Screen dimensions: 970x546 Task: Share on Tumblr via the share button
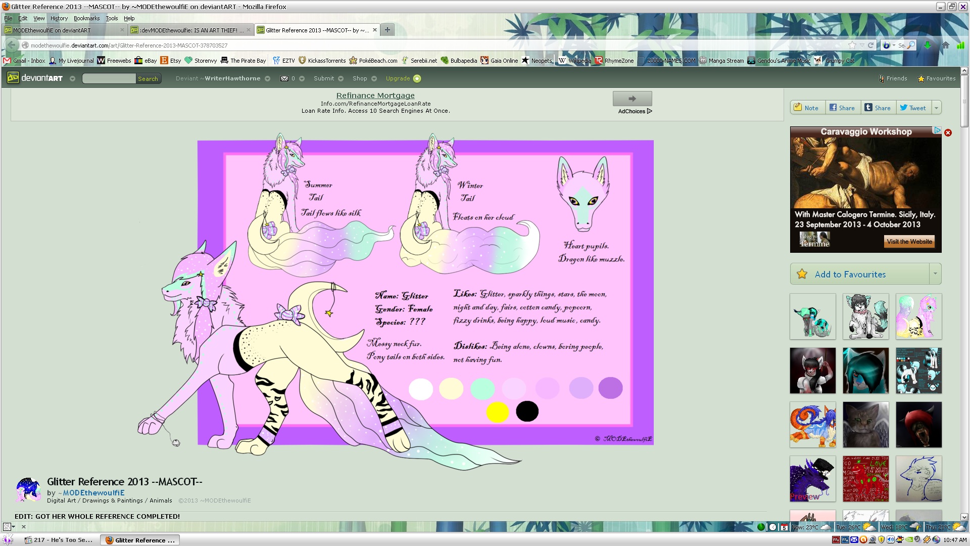pyautogui.click(x=878, y=108)
